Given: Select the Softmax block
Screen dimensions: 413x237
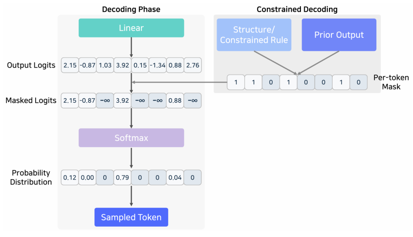Looking at the screenshot, I should click(131, 138).
